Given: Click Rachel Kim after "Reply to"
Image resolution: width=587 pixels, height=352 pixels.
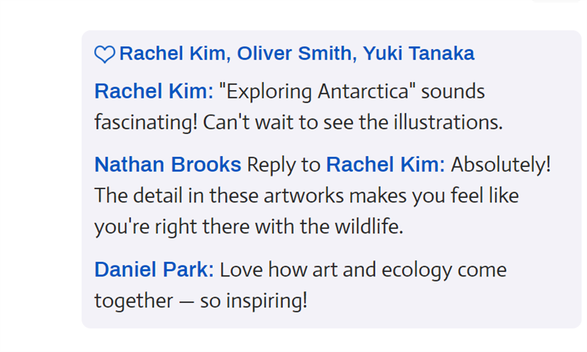Looking at the screenshot, I should (x=382, y=165).
